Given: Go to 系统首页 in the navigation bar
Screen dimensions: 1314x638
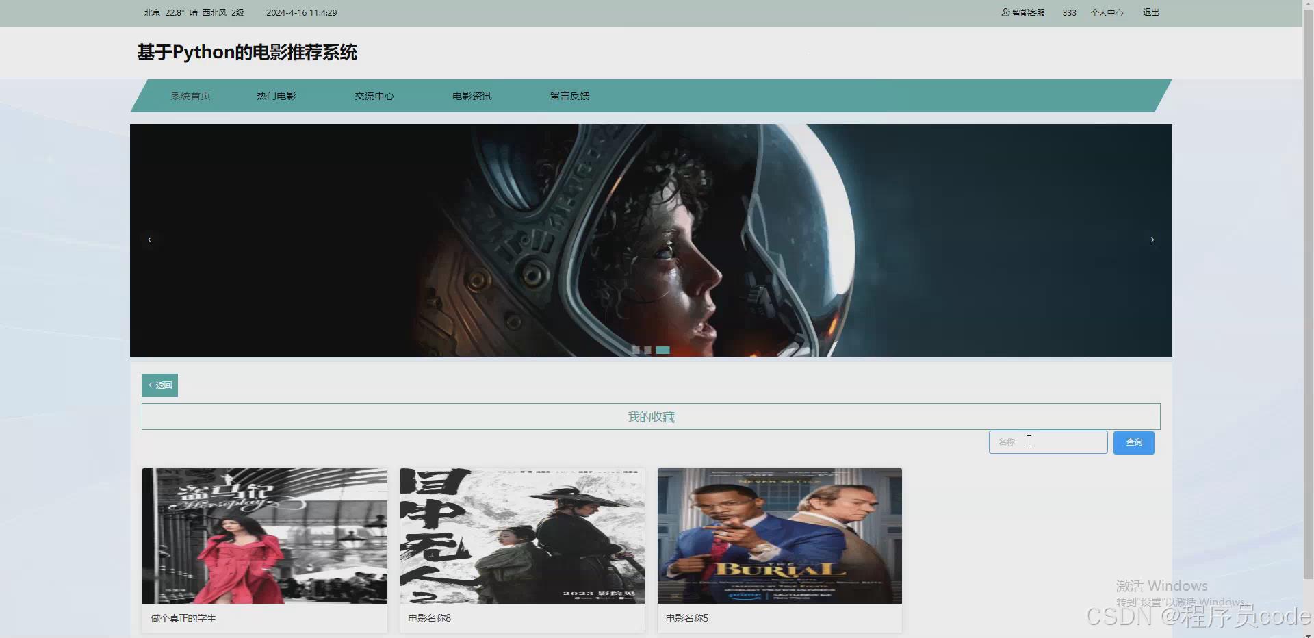Looking at the screenshot, I should [190, 96].
